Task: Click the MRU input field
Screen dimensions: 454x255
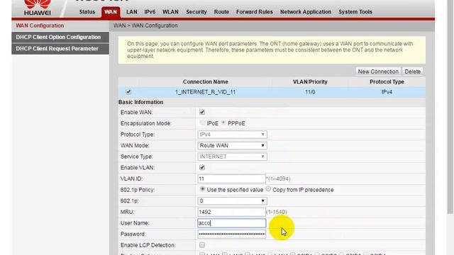Action: (x=232, y=212)
